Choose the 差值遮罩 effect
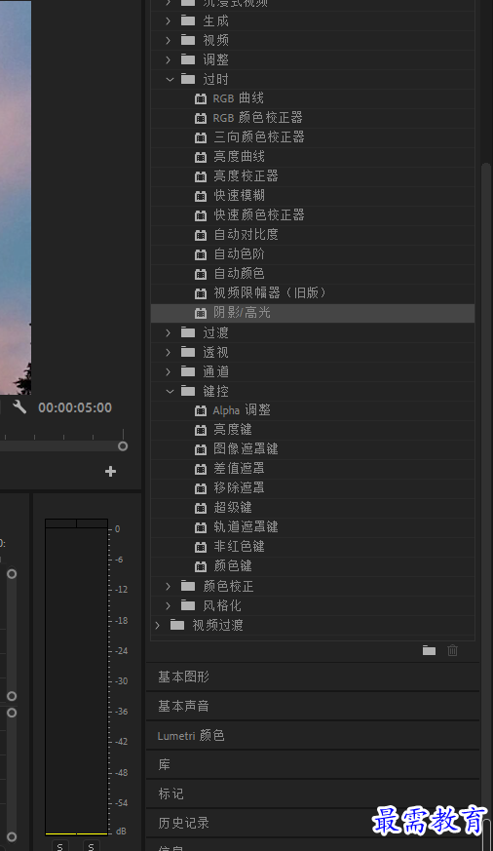The height and width of the screenshot is (851, 493). [x=238, y=470]
